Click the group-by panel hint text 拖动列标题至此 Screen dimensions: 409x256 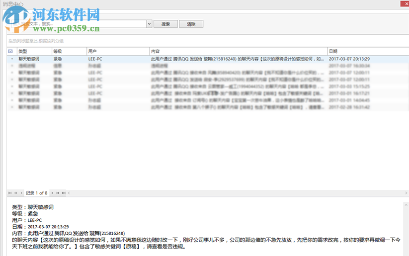pyautogui.click(x=36, y=41)
